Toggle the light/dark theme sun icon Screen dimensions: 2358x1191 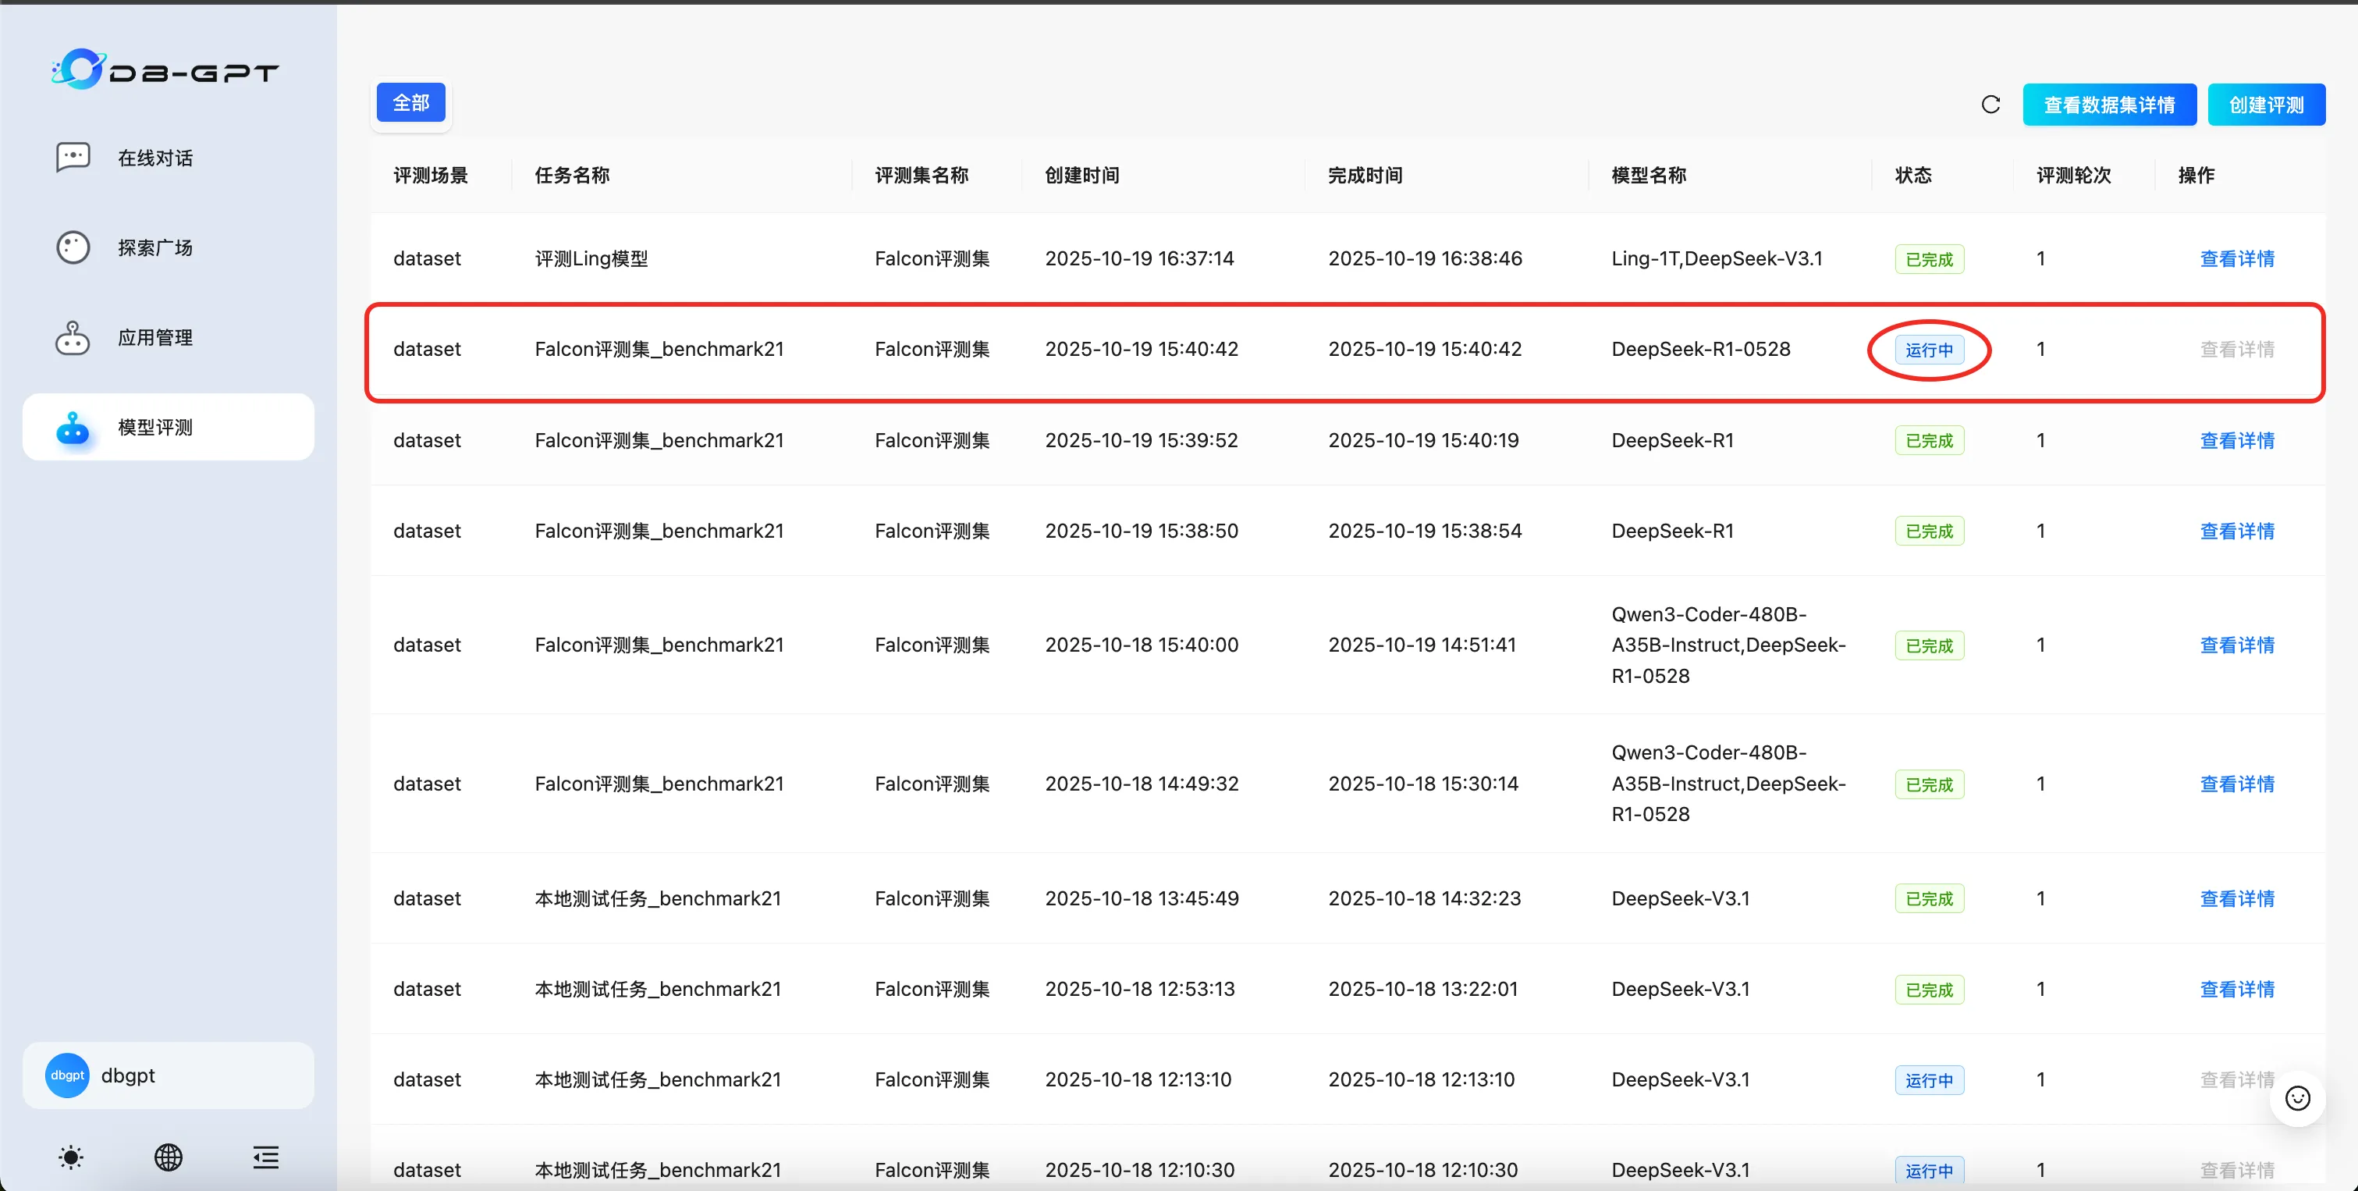click(70, 1157)
